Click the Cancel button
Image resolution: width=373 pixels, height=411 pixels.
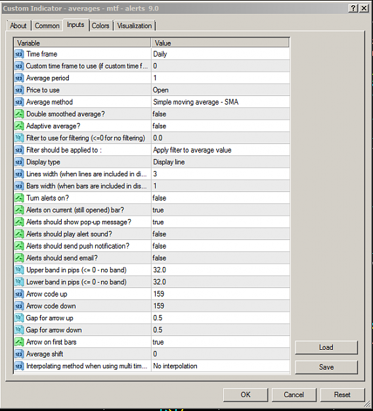click(x=294, y=395)
